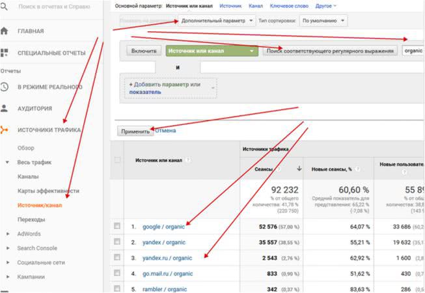Check the google / organic row checkbox
The image size is (425, 293).
(x=117, y=226)
